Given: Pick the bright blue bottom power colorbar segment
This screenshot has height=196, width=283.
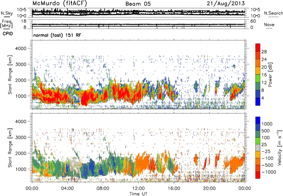Looking at the screenshot, I should 258,102.
